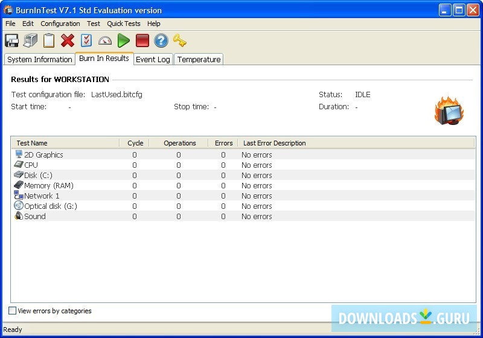Click the clipboard icon in toolbar
Image resolution: width=483 pixels, height=338 pixels.
point(49,40)
